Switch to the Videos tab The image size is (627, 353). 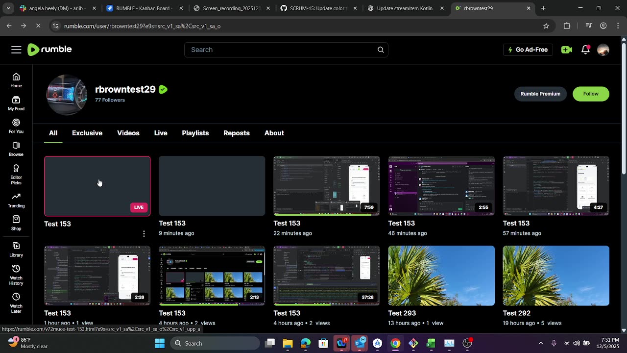(x=128, y=133)
